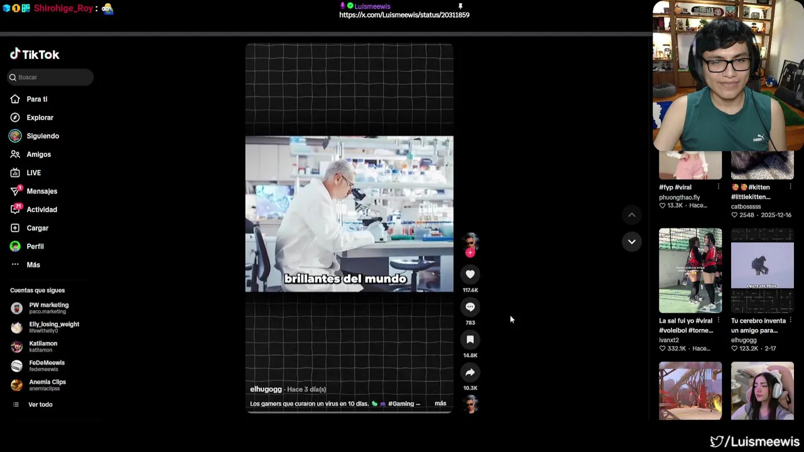Click the playing lab video
Viewport: 804px width, 452px height.
(349, 214)
